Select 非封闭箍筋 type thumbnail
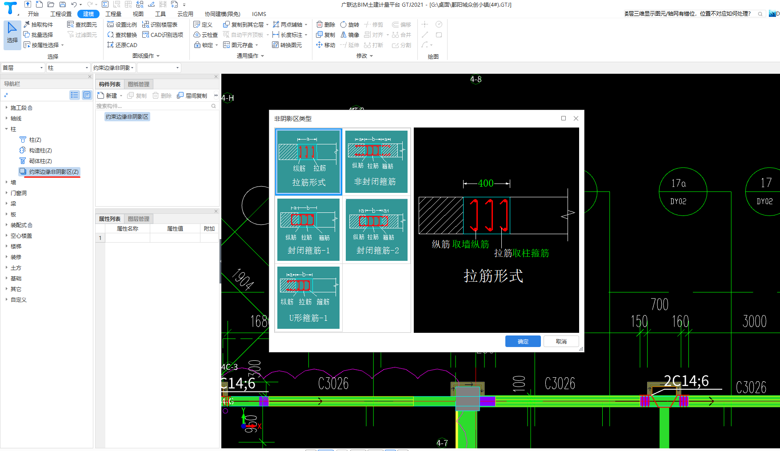The width and height of the screenshot is (780, 451). 376,162
